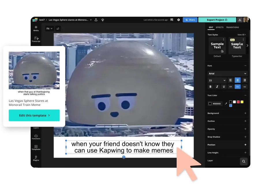Pick color with the eyedropper tool
254x187 pixels.
226,104
